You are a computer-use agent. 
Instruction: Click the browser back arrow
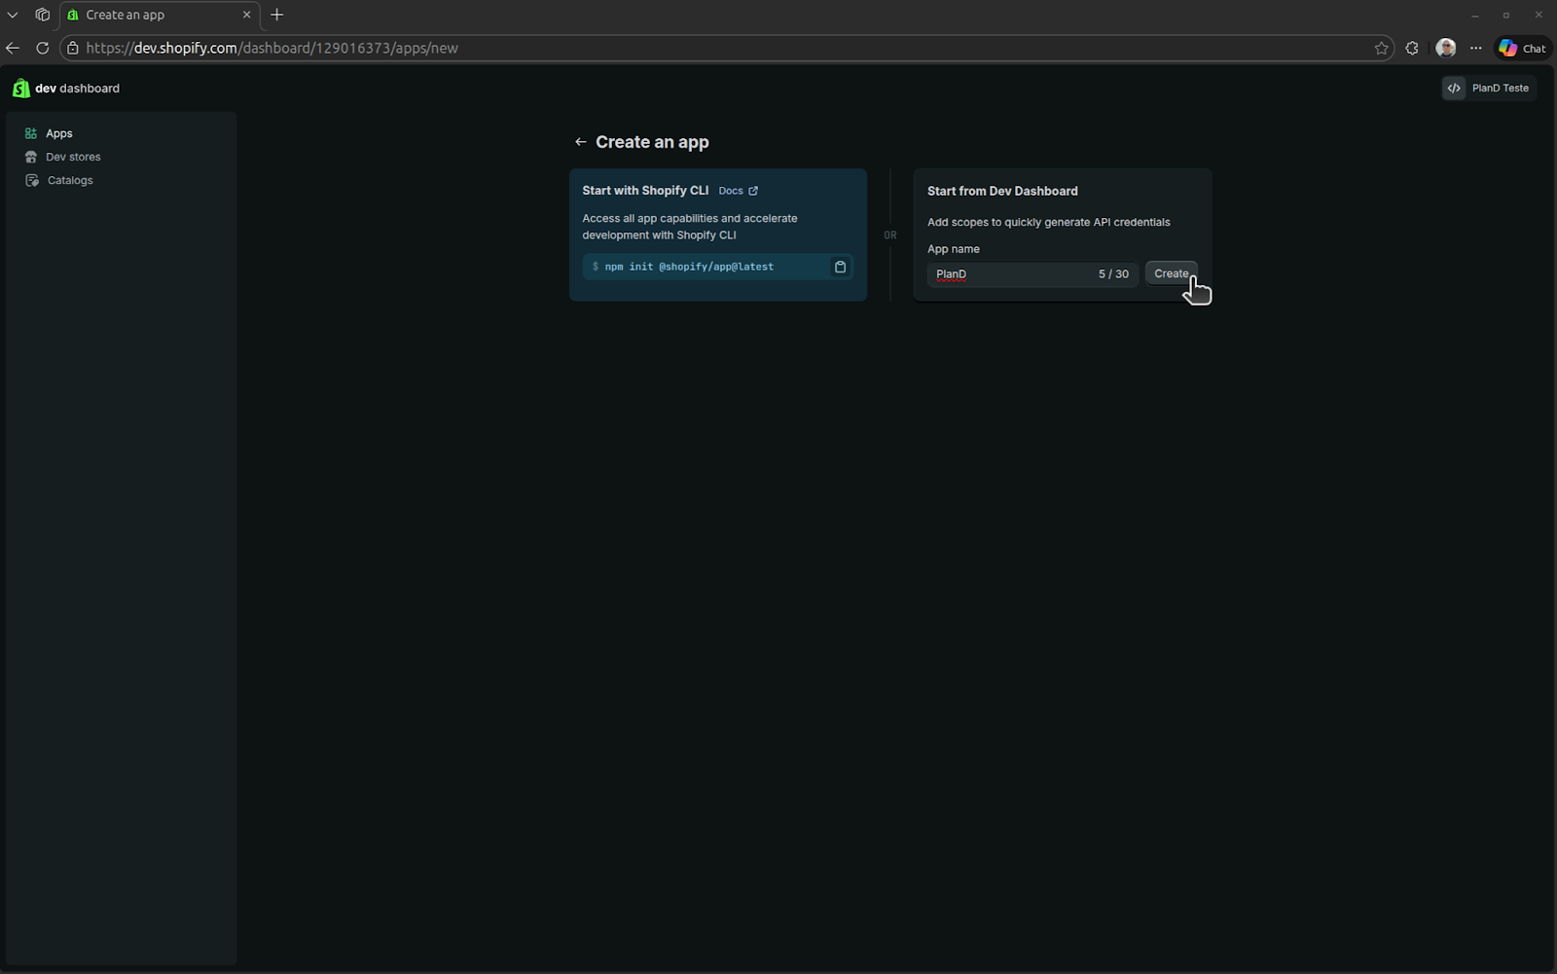[13, 48]
